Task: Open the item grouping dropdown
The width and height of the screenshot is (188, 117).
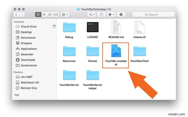Action: (x=65, y=15)
